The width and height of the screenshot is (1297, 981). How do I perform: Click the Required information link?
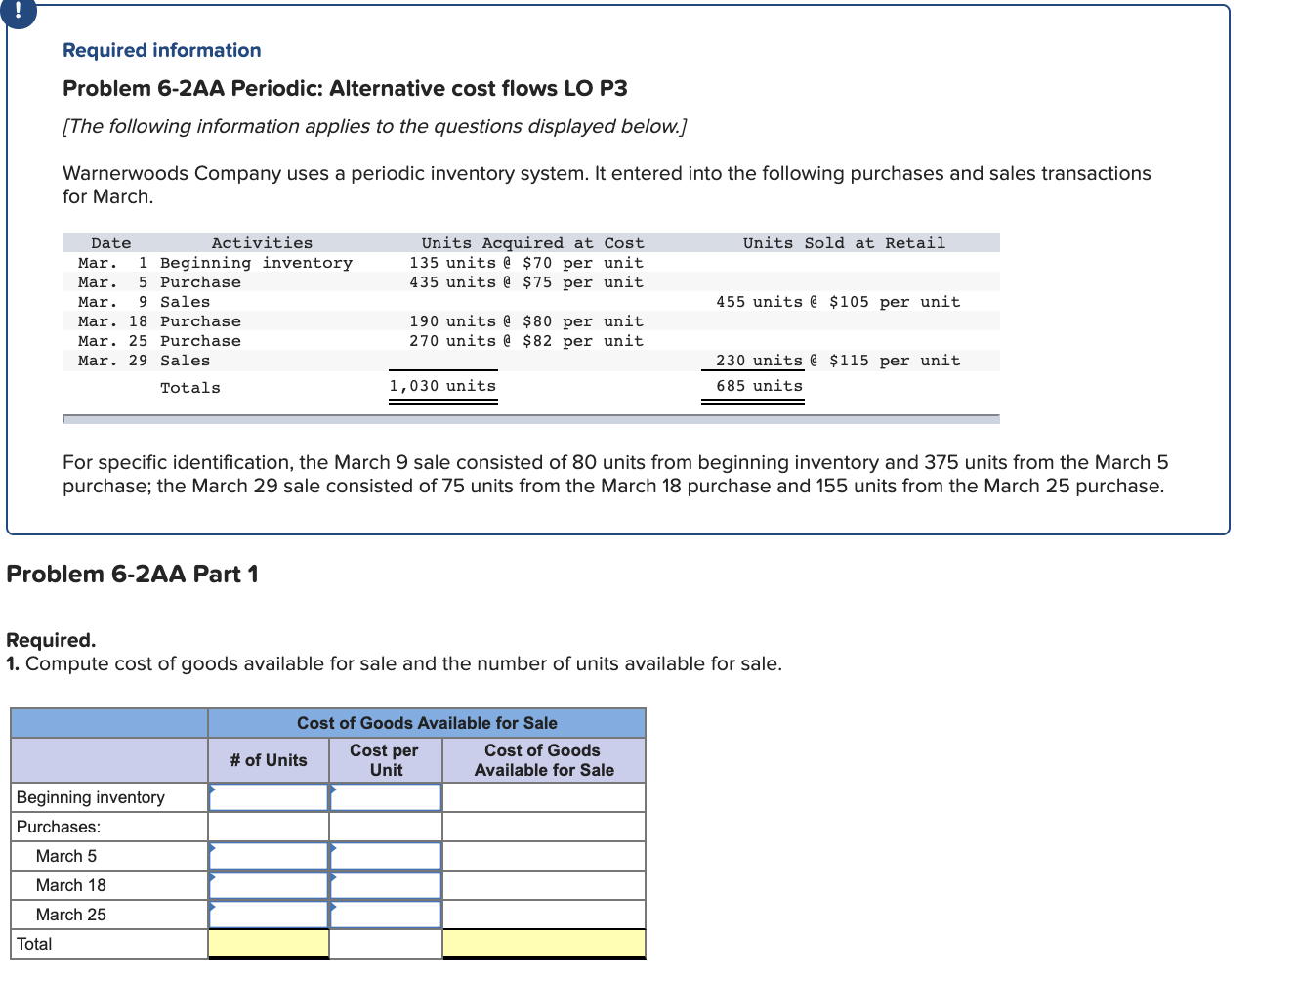coord(161,50)
